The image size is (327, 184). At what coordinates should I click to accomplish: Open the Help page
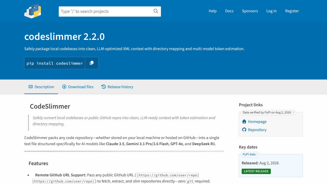213,11
